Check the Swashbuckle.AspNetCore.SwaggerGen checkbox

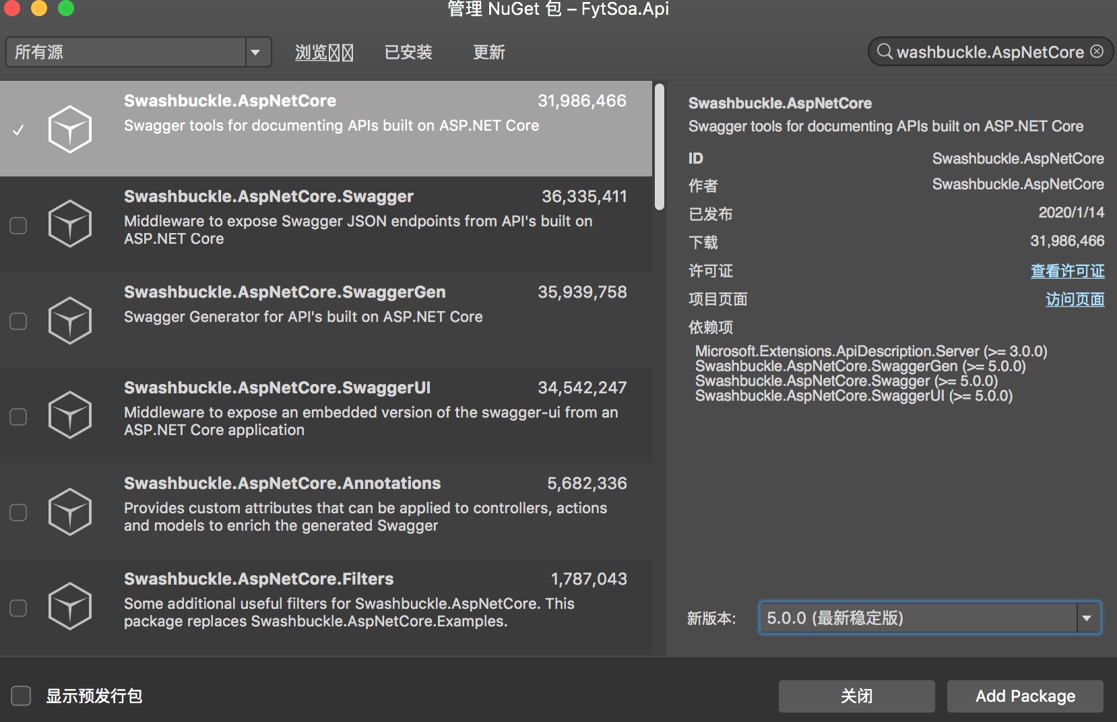(x=19, y=321)
